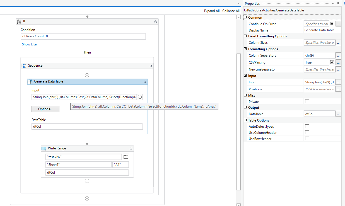Disable the CSVParsing checkbox
The width and height of the screenshot is (345, 206).
332,62
